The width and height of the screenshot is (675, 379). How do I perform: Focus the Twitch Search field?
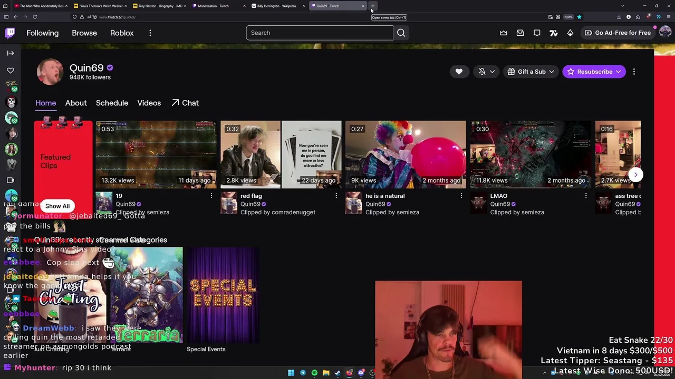click(319, 33)
